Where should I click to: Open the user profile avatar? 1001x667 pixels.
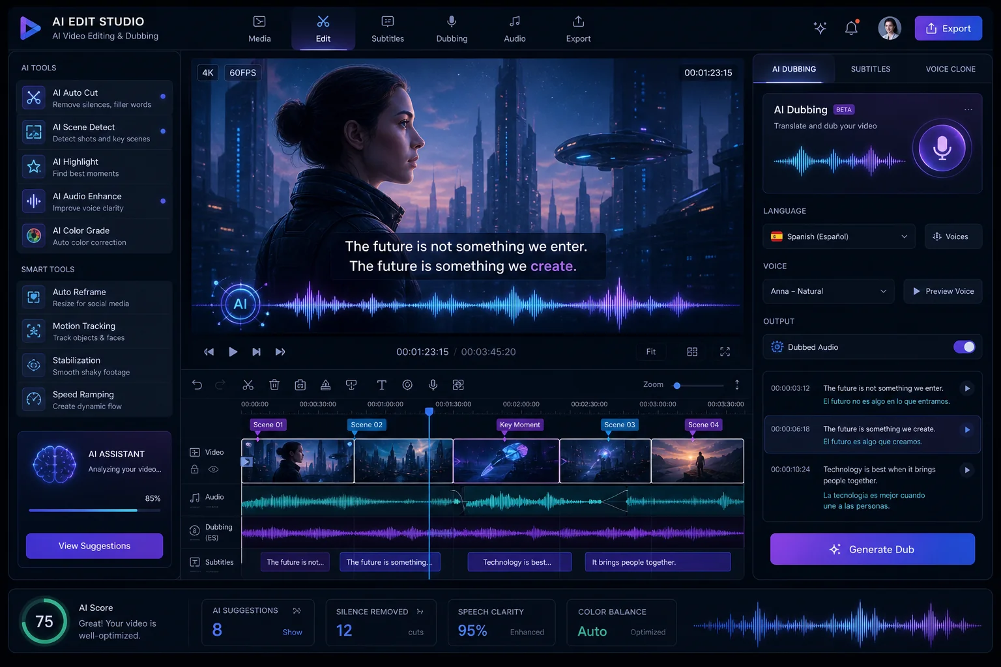click(x=890, y=28)
